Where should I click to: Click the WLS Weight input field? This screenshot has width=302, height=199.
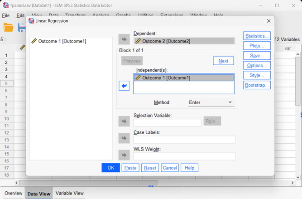[x=184, y=156]
